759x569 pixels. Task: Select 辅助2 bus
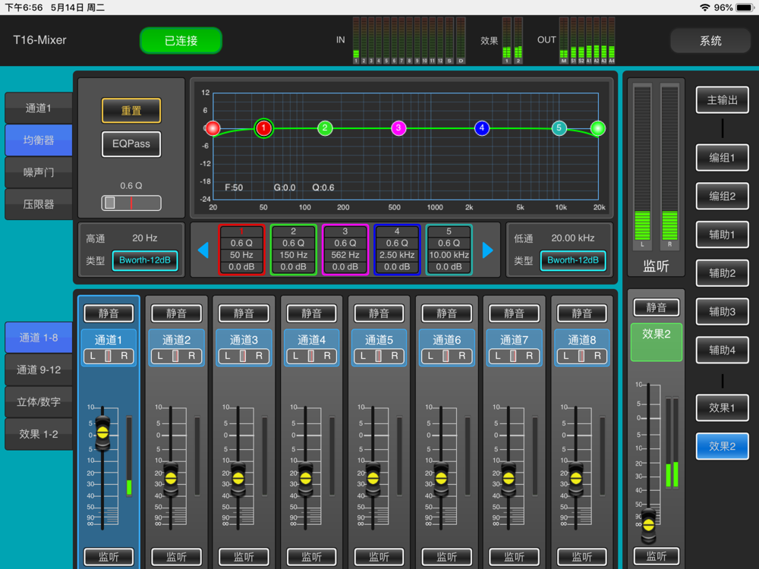point(723,273)
